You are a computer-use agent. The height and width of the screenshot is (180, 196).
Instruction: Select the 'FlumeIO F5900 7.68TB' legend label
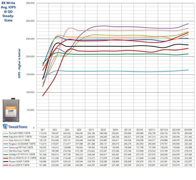click(20, 133)
